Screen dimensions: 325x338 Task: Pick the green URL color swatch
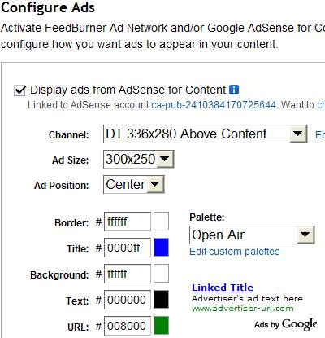161,325
